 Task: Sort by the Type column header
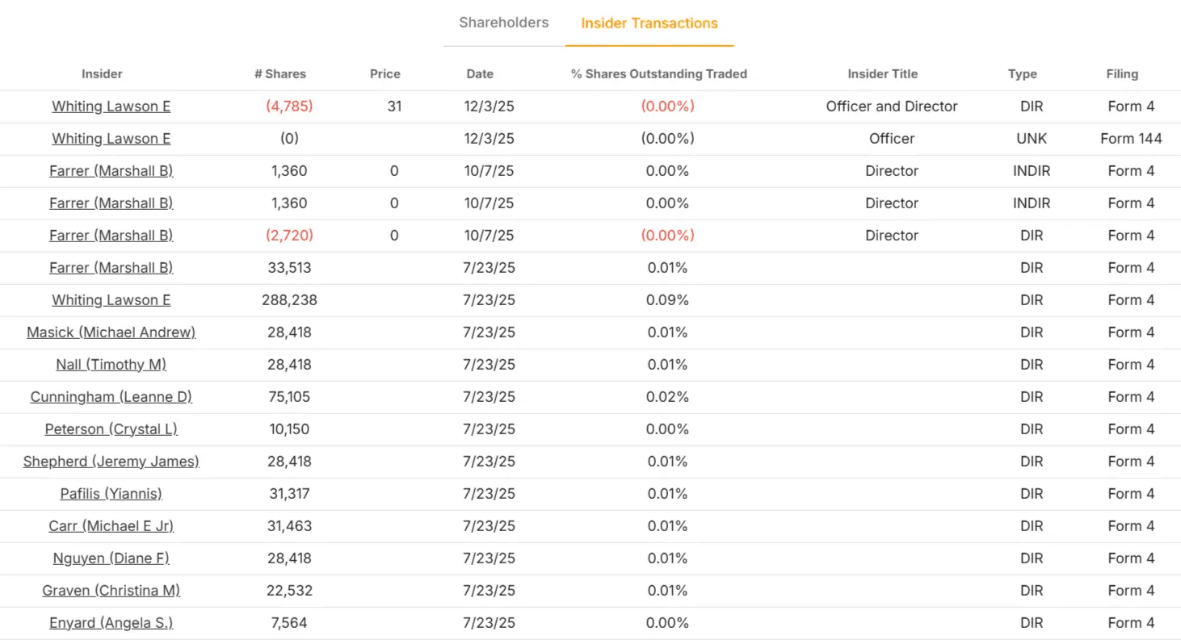[x=1022, y=74]
